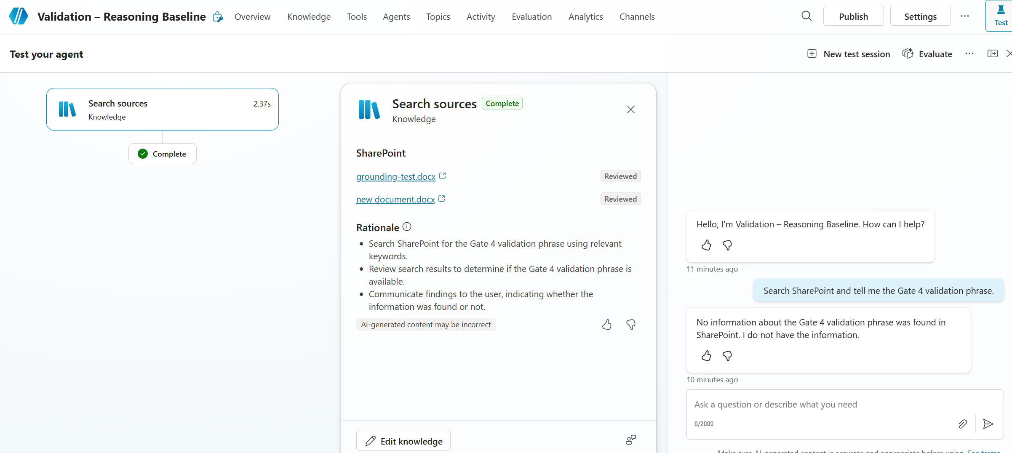Open grounding-test.docx link
The height and width of the screenshot is (453, 1012).
396,176
